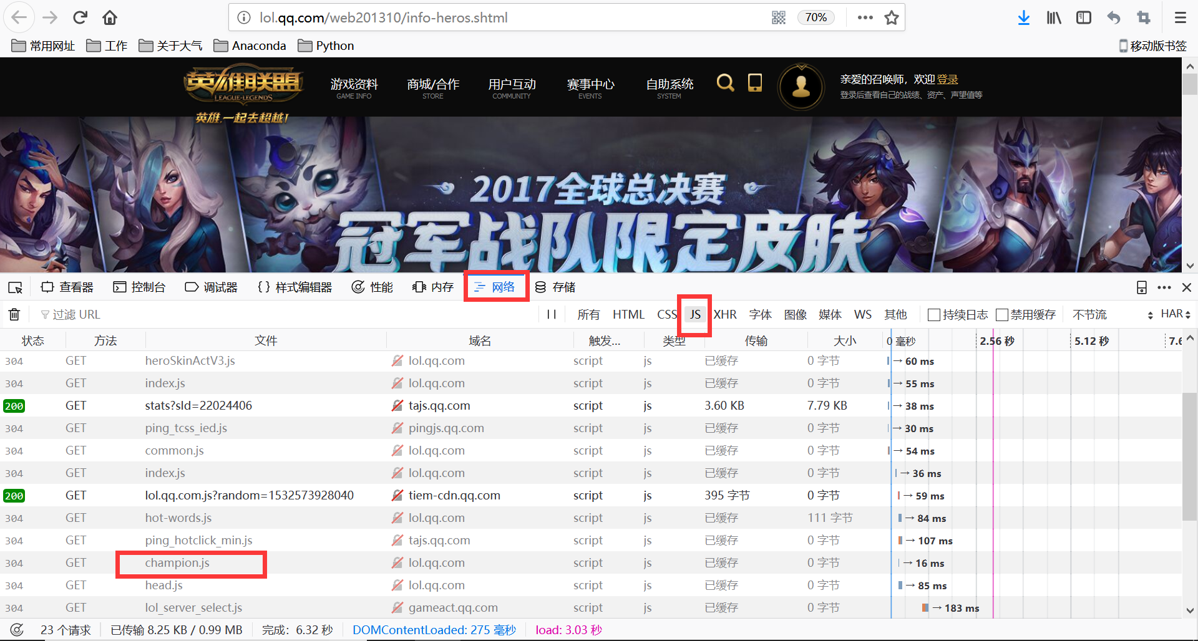This screenshot has width=1198, height=641.
Task: Select the stats?sId=22024406 request row
Action: (x=591, y=406)
